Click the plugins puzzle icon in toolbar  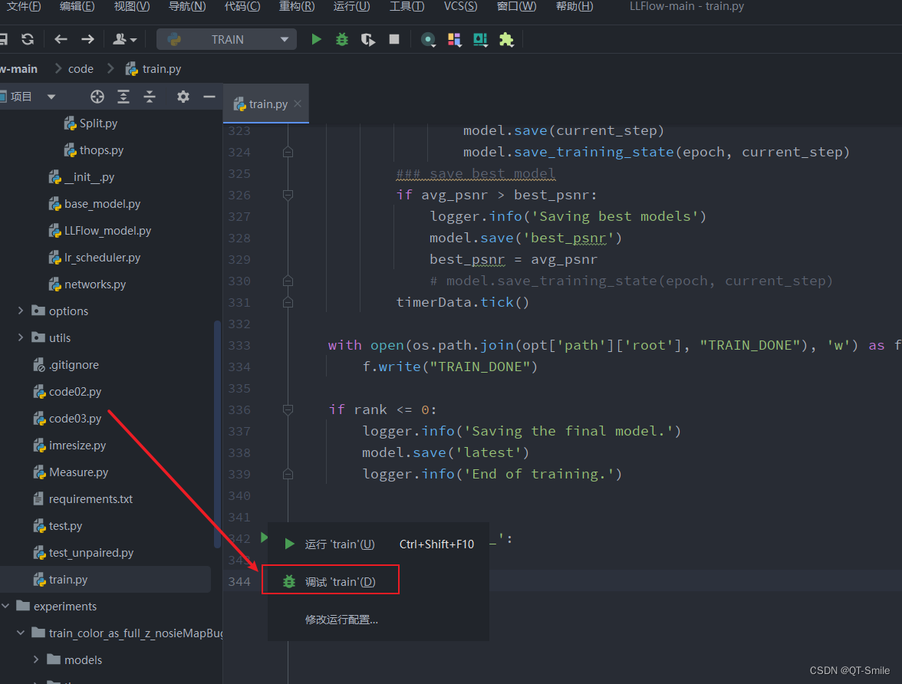(506, 39)
